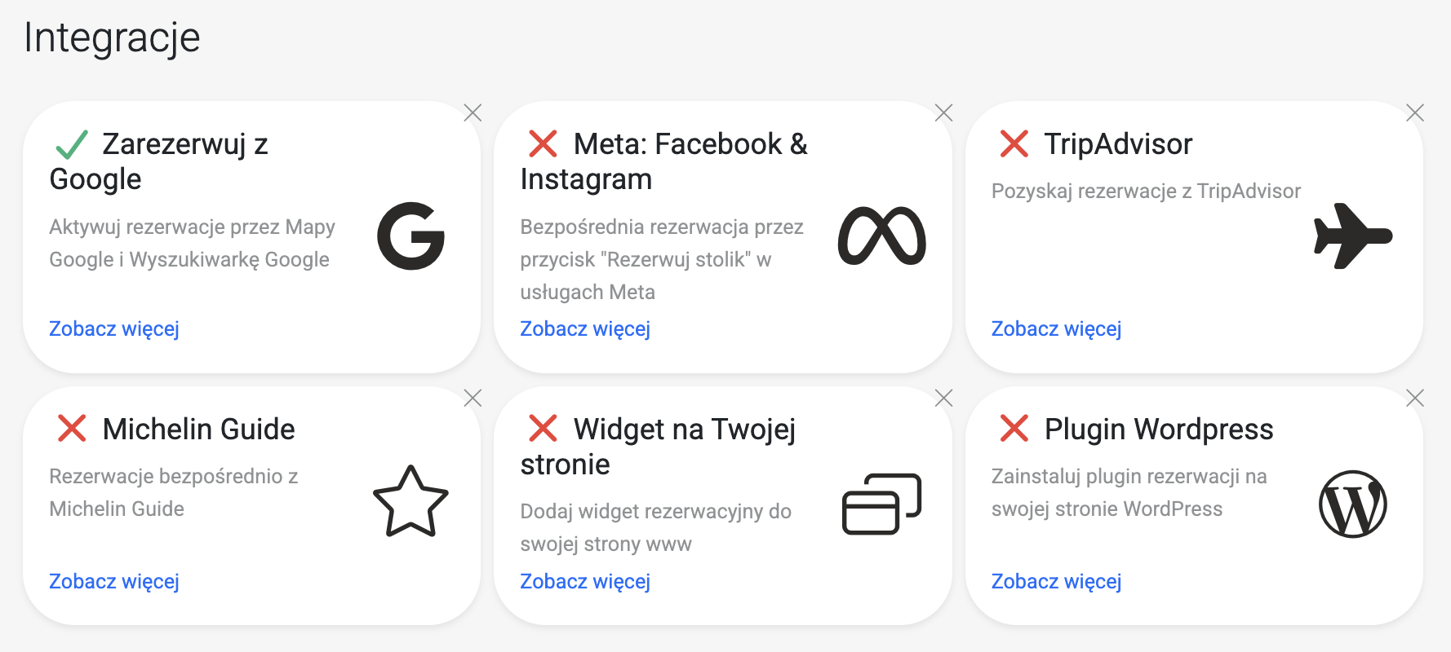Viewport: 1451px width, 652px height.
Task: Click the website widget cards icon
Action: point(881,504)
